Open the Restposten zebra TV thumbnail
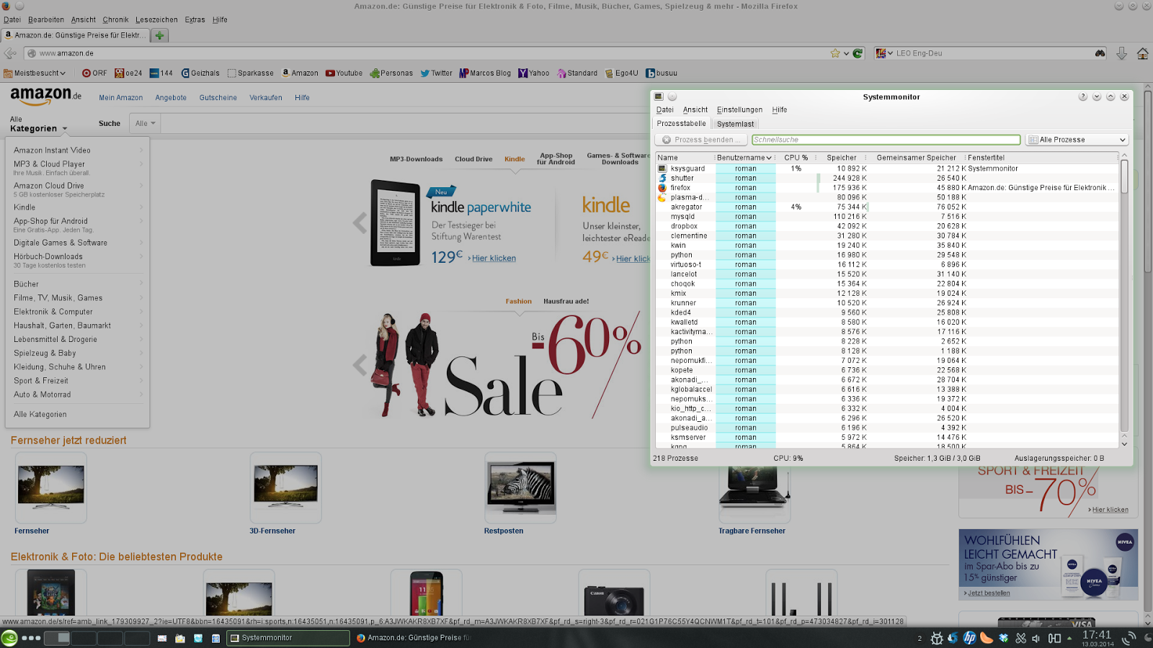The width and height of the screenshot is (1153, 648). [520, 487]
